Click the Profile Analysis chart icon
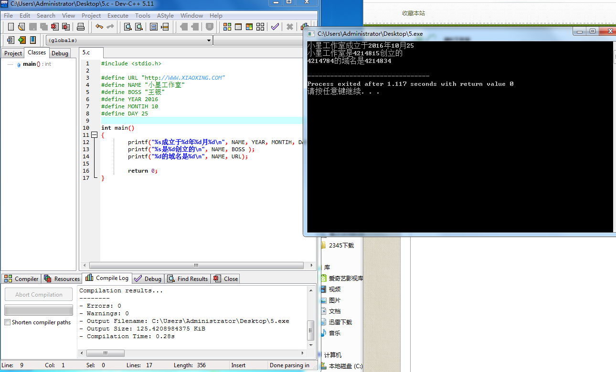 coord(304,27)
